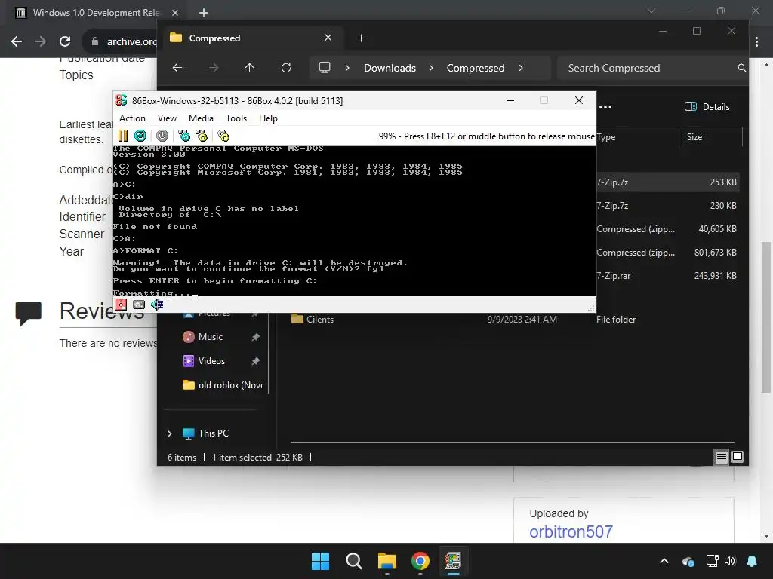Click the ACPI shutdown power icon in 86Box
Screen dimensions: 773x579
162,136
